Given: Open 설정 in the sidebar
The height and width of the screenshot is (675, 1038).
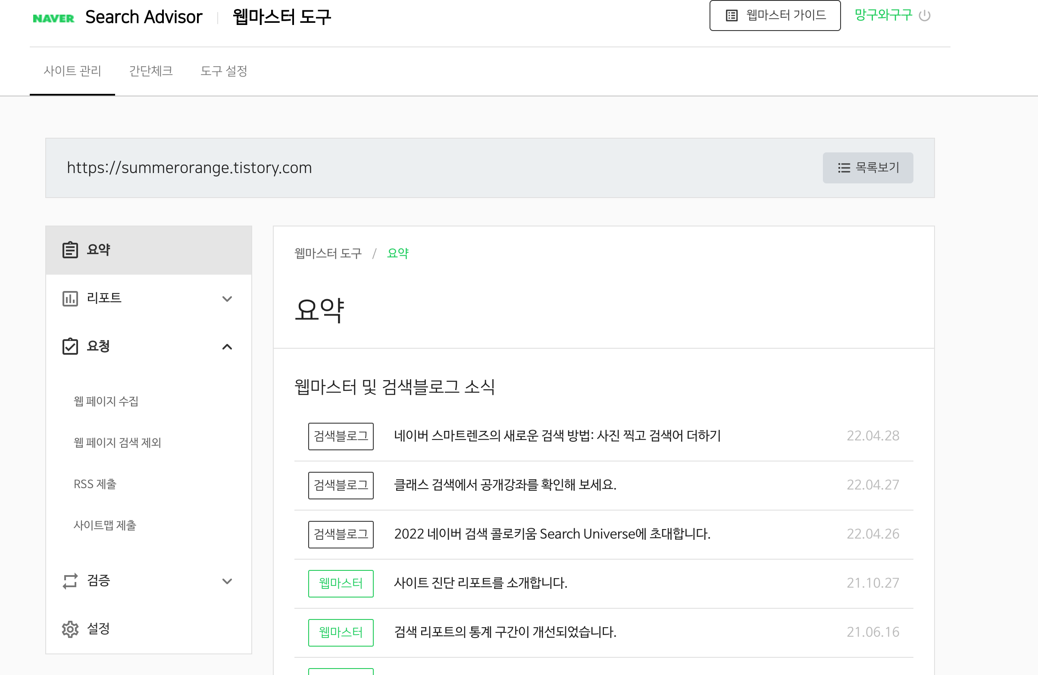Looking at the screenshot, I should 149,629.
